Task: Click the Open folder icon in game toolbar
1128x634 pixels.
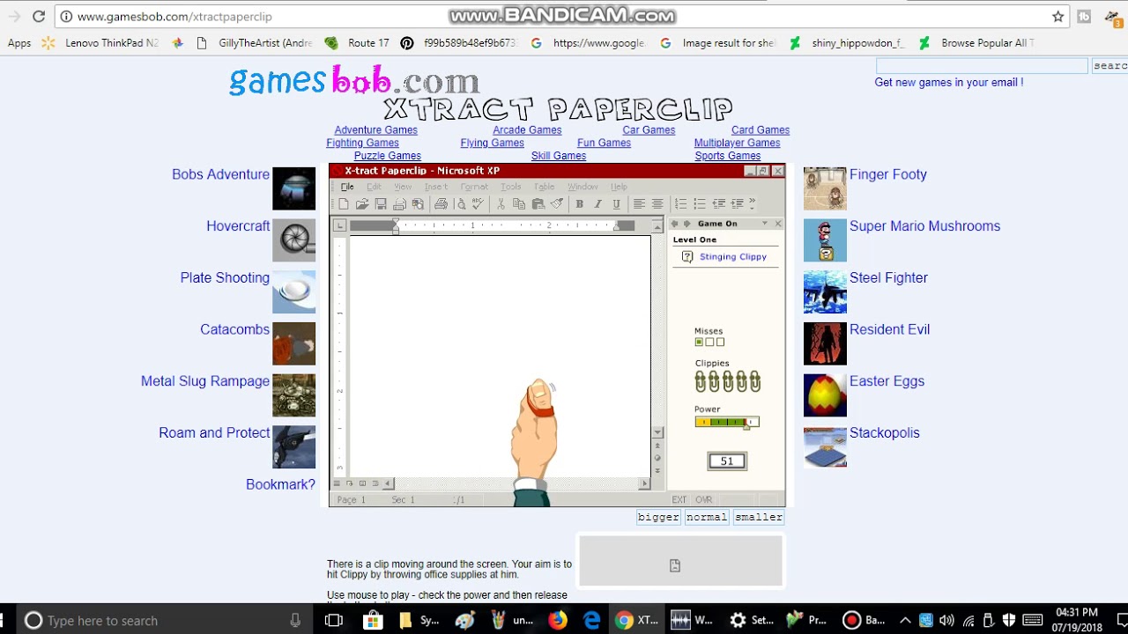Action: coord(361,203)
